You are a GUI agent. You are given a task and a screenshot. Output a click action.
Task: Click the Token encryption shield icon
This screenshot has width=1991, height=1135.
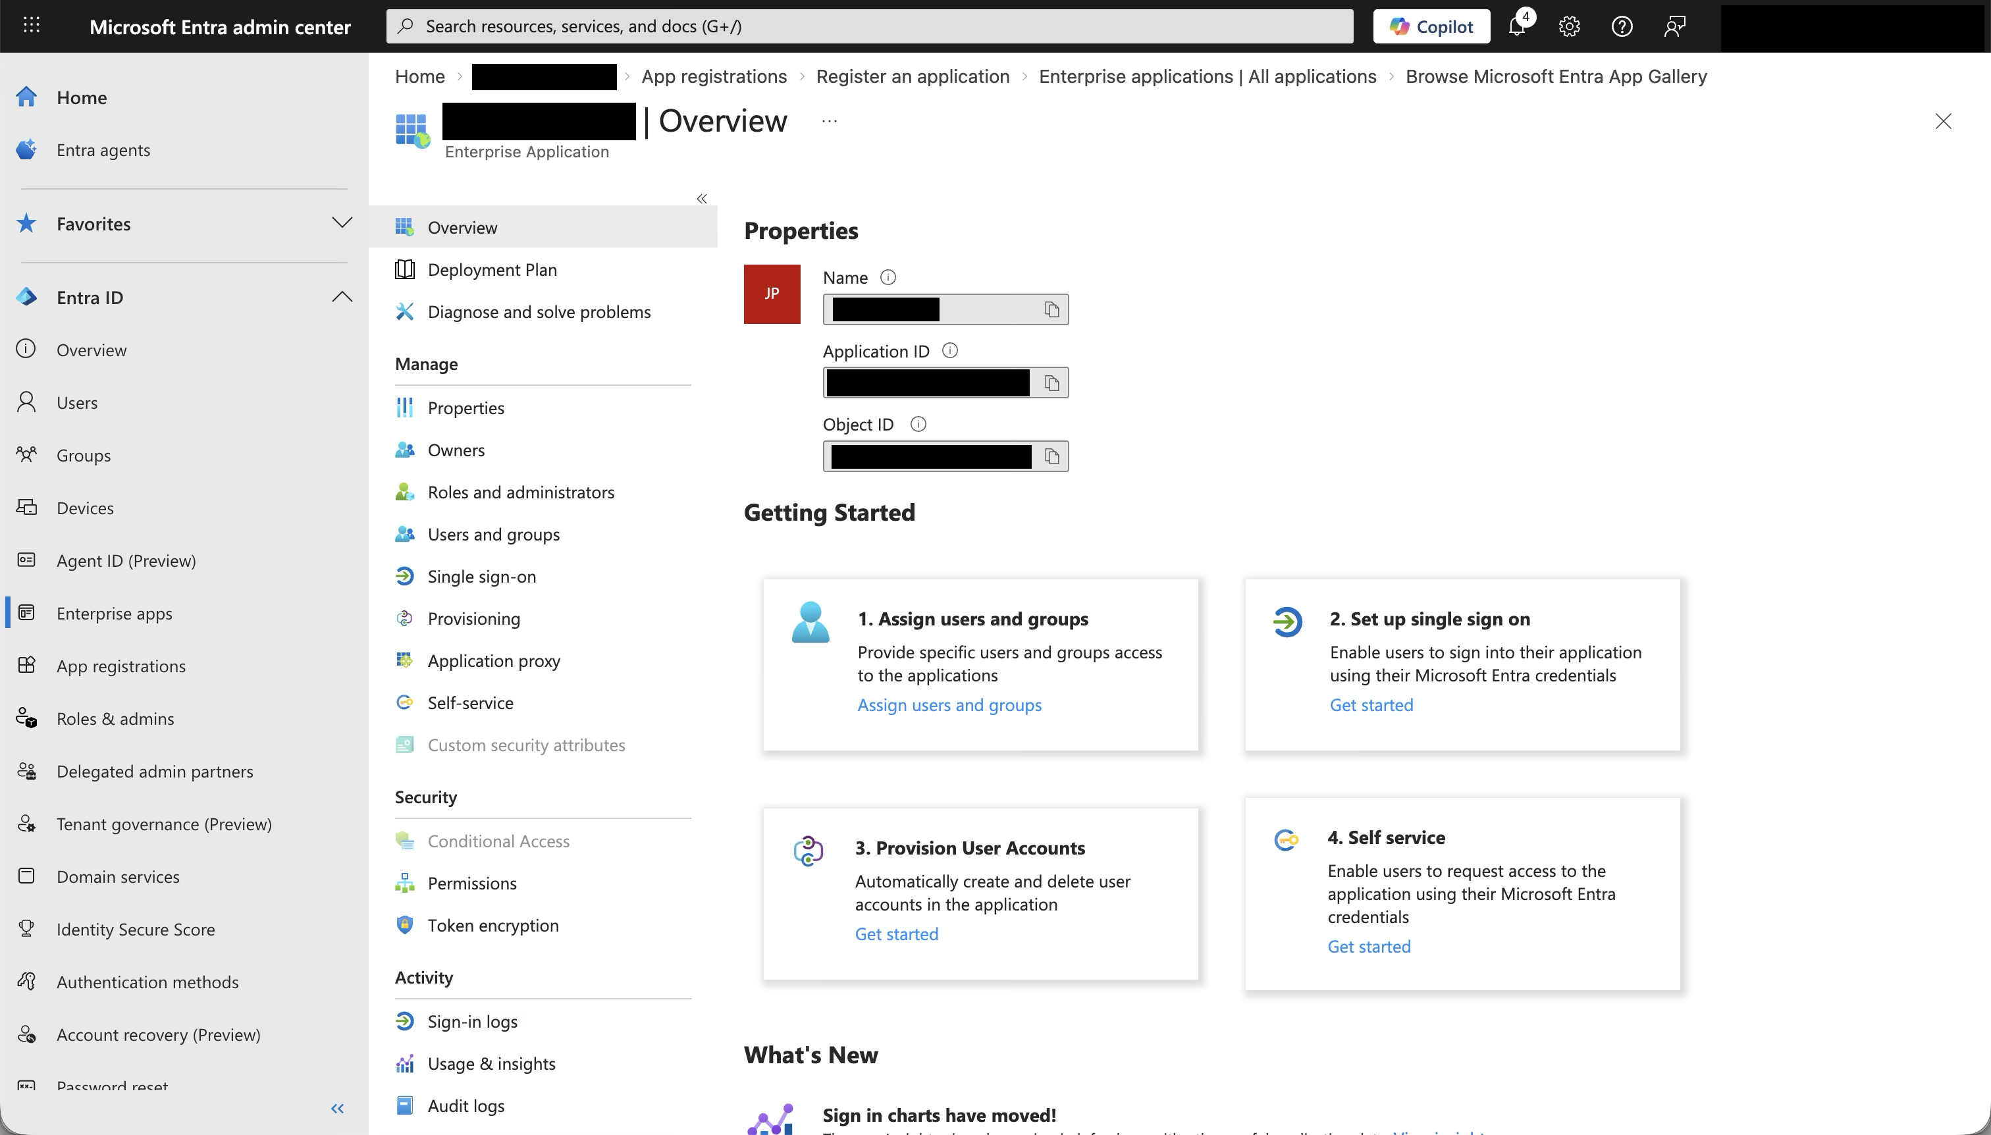pyautogui.click(x=405, y=925)
